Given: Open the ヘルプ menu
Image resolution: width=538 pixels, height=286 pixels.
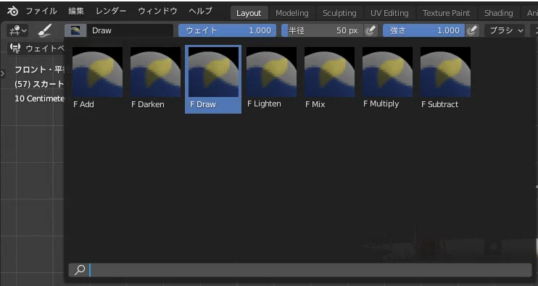Looking at the screenshot, I should 201,12.
